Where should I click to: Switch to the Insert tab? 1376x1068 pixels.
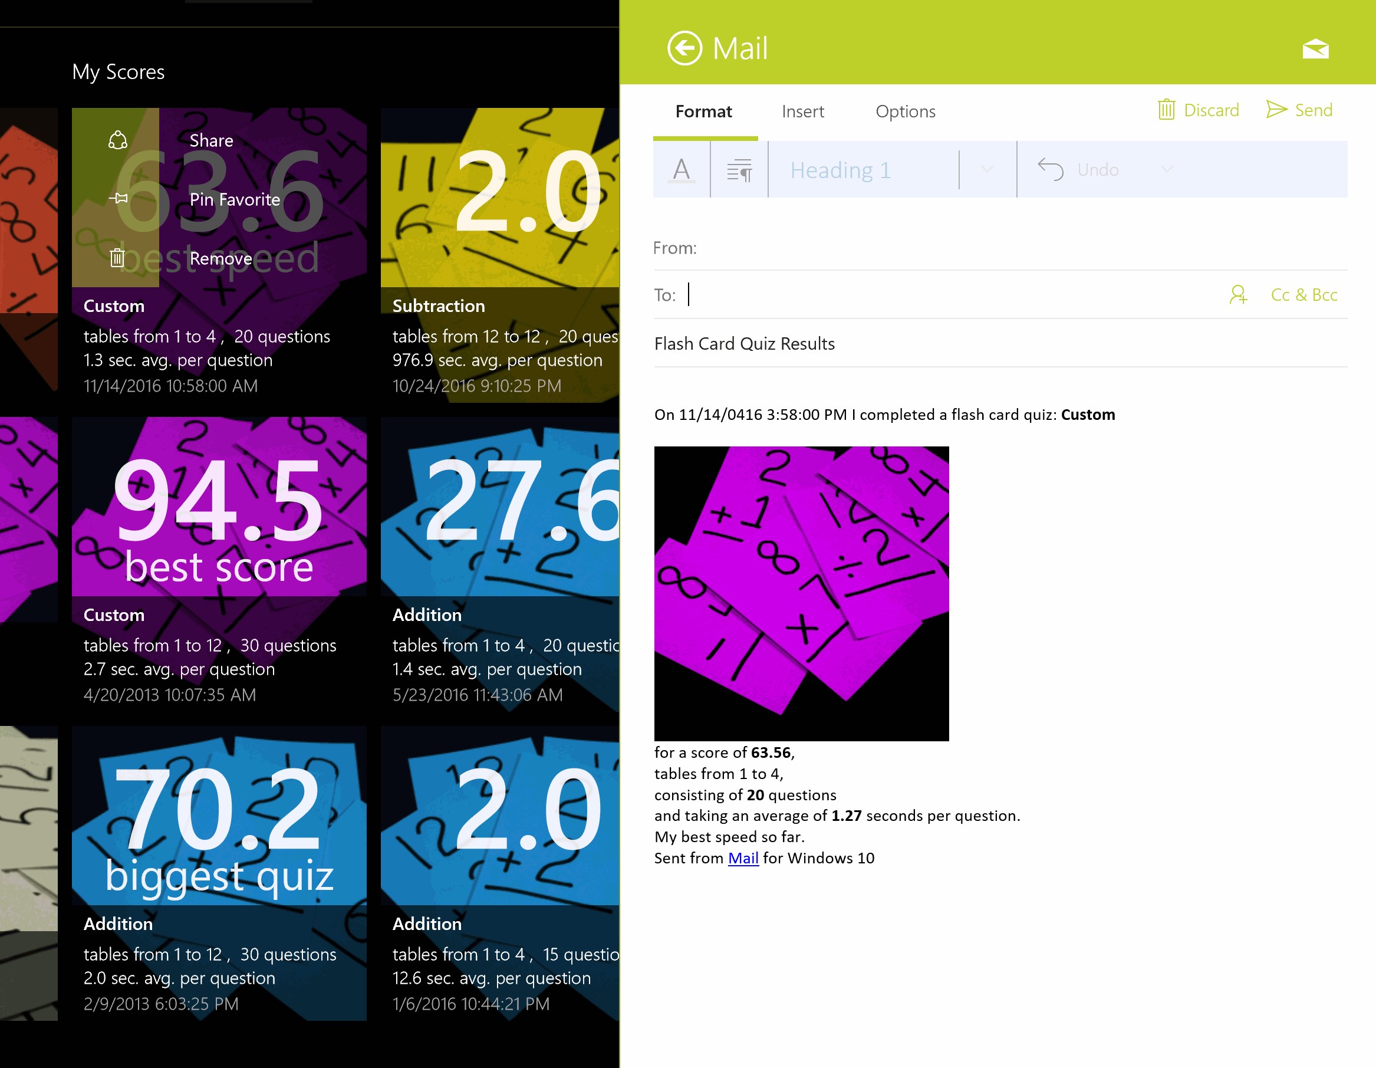[x=802, y=111]
